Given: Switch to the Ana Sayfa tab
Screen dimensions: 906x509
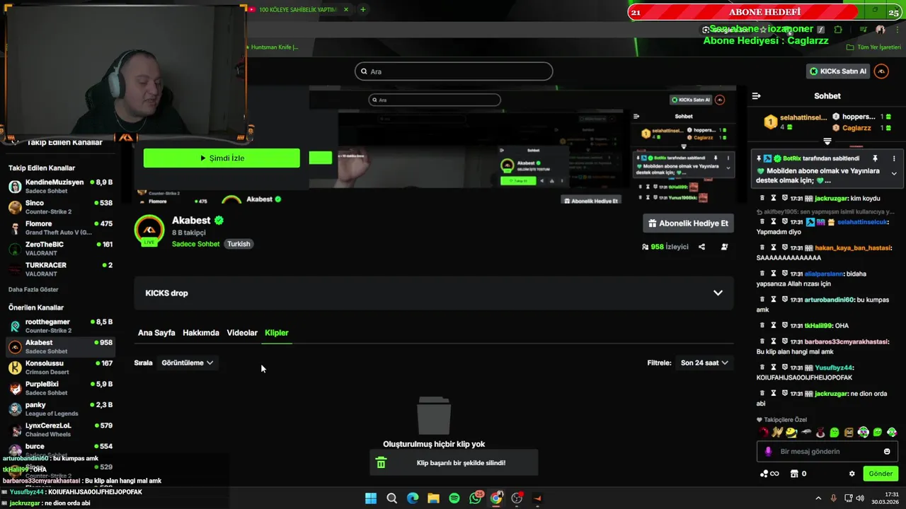Looking at the screenshot, I should [156, 332].
